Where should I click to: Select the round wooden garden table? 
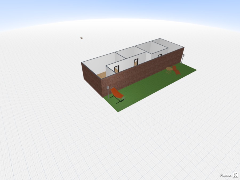[169, 69]
